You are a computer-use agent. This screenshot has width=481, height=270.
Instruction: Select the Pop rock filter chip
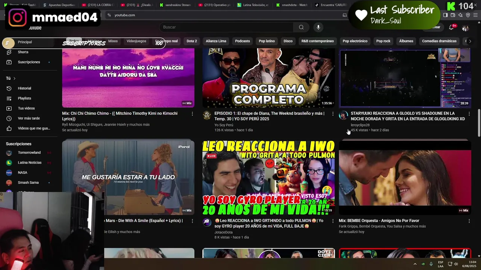pos(383,41)
